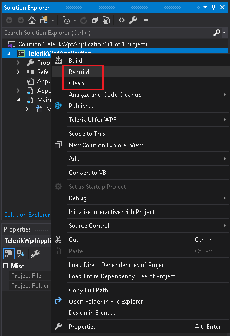This screenshot has height=336, width=230.
Task: Open the Switch Views dropdown arrow
Action: 53,21
